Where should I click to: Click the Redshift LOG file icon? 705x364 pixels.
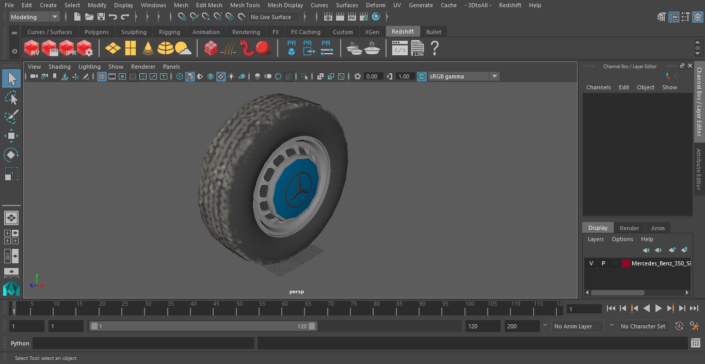coord(417,49)
